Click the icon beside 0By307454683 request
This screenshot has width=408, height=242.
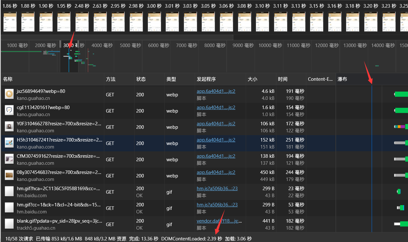(9, 175)
